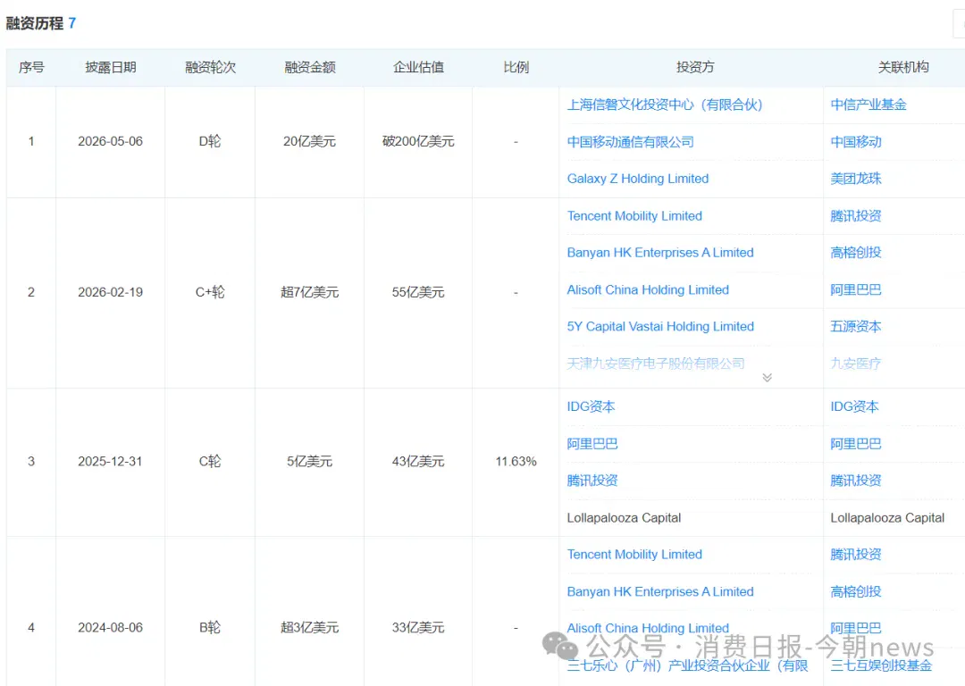Select the 2026-02-19 disclosure date cell
Screen dimensions: 965x686
[x=110, y=292]
